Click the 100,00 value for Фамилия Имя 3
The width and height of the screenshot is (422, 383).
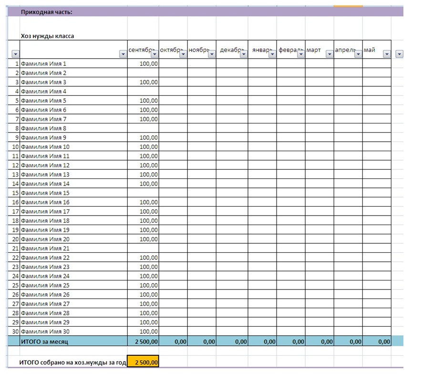tap(143, 82)
